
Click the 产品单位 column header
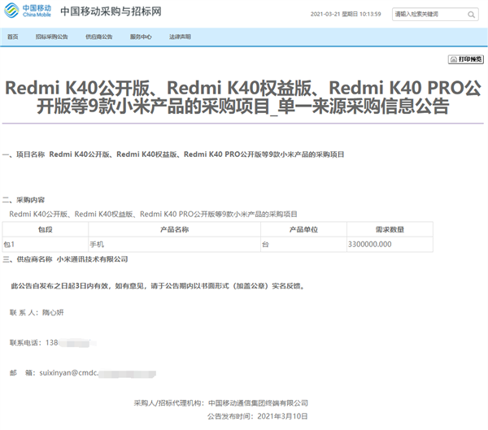[303, 229]
